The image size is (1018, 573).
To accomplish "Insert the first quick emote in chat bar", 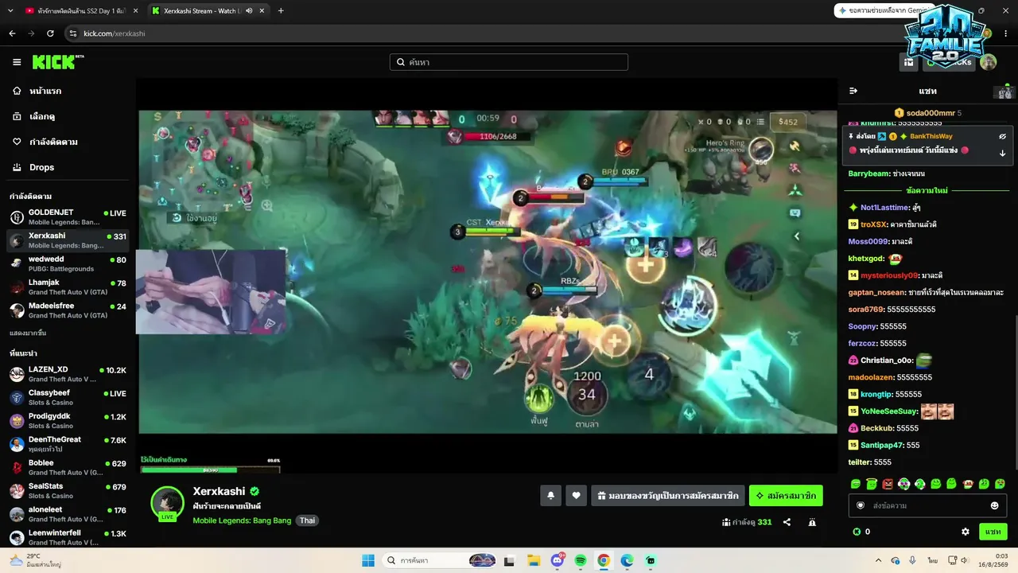I will click(x=856, y=484).
